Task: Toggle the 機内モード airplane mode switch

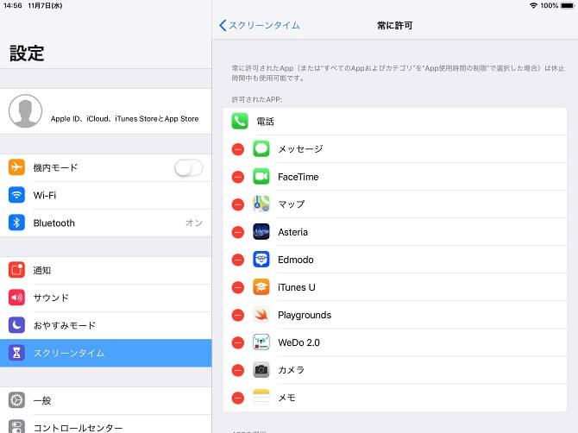Action: (x=189, y=168)
